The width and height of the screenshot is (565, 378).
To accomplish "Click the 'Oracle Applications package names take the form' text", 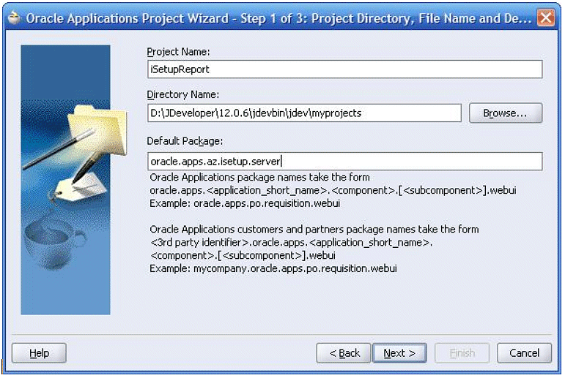I will tap(260, 178).
